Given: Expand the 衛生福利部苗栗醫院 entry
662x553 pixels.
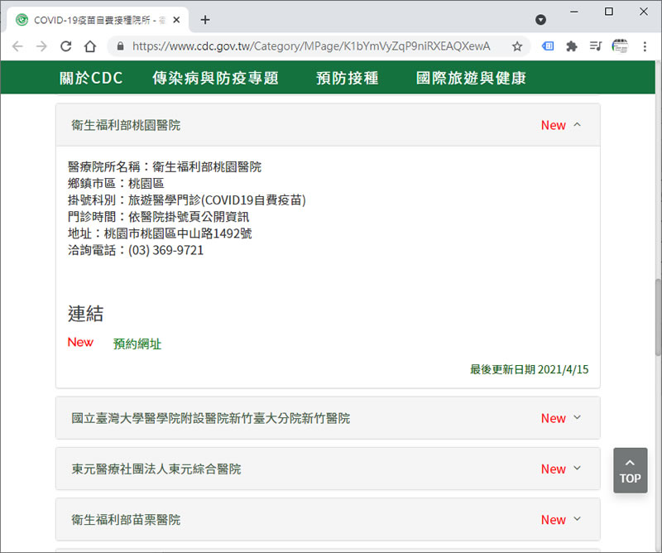Looking at the screenshot, I should [577, 520].
